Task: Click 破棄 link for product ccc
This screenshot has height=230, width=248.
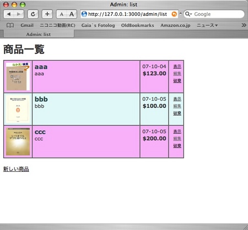Action: (x=177, y=146)
